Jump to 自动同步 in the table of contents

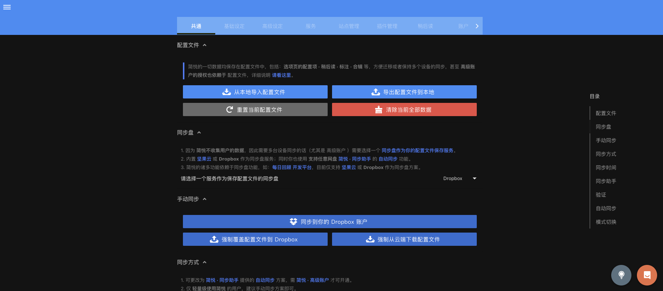(x=606, y=208)
